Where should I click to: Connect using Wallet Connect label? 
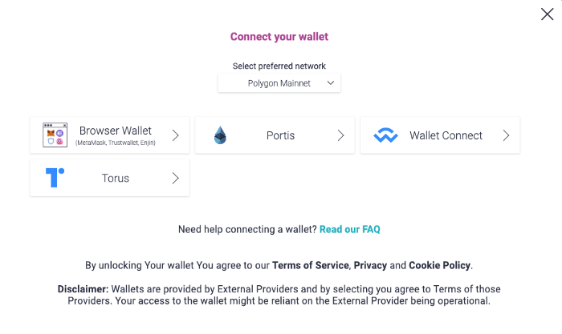[x=446, y=135]
